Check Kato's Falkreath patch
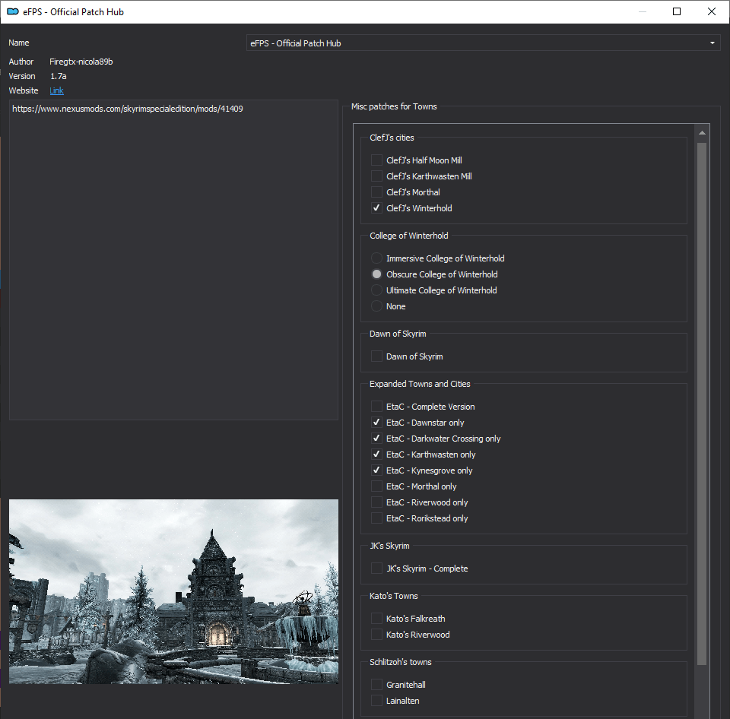 [x=376, y=619]
